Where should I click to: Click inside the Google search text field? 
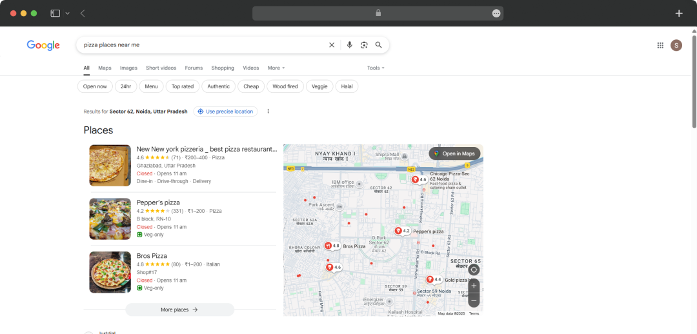202,45
